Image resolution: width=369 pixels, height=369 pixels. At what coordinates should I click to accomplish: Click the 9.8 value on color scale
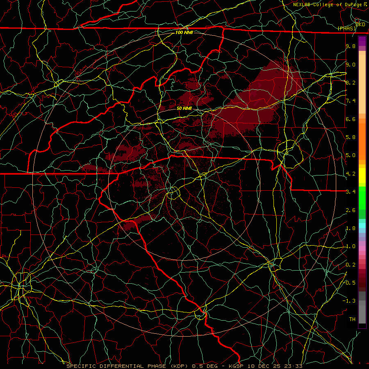351,46
